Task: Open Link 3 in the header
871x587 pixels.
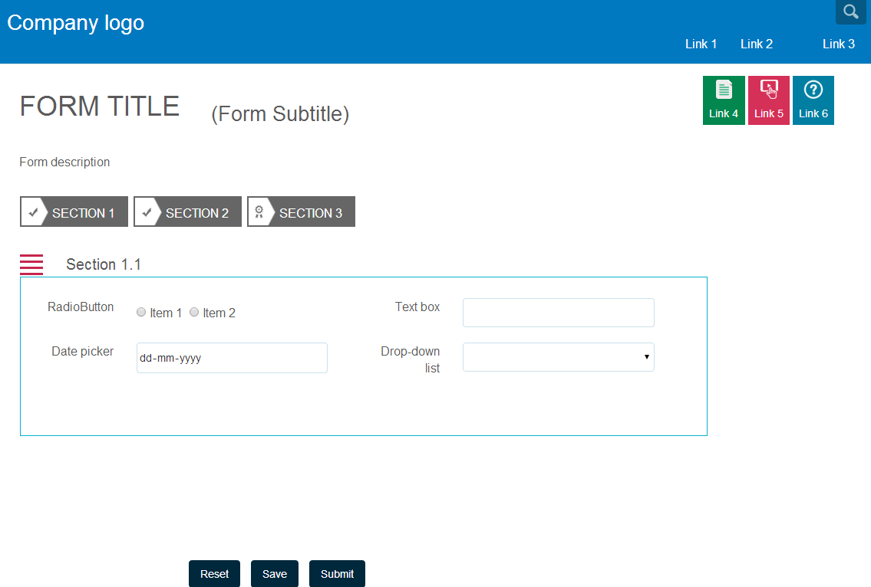Action: pos(839,44)
